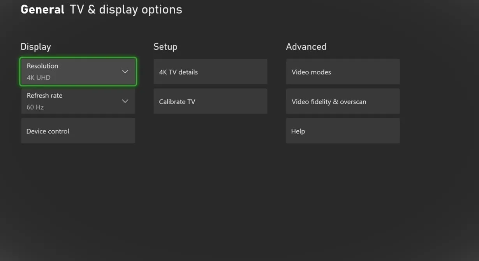
Task: Open Video modes
Action: (x=343, y=72)
